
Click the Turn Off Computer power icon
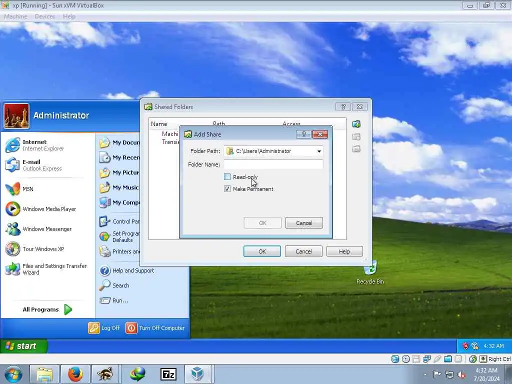tap(131, 328)
